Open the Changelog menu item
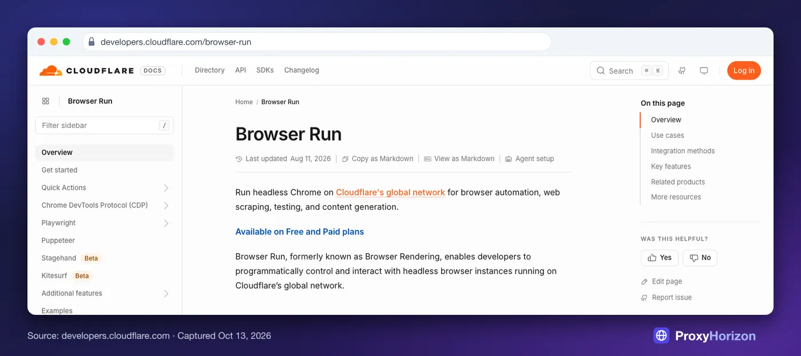 pos(302,70)
